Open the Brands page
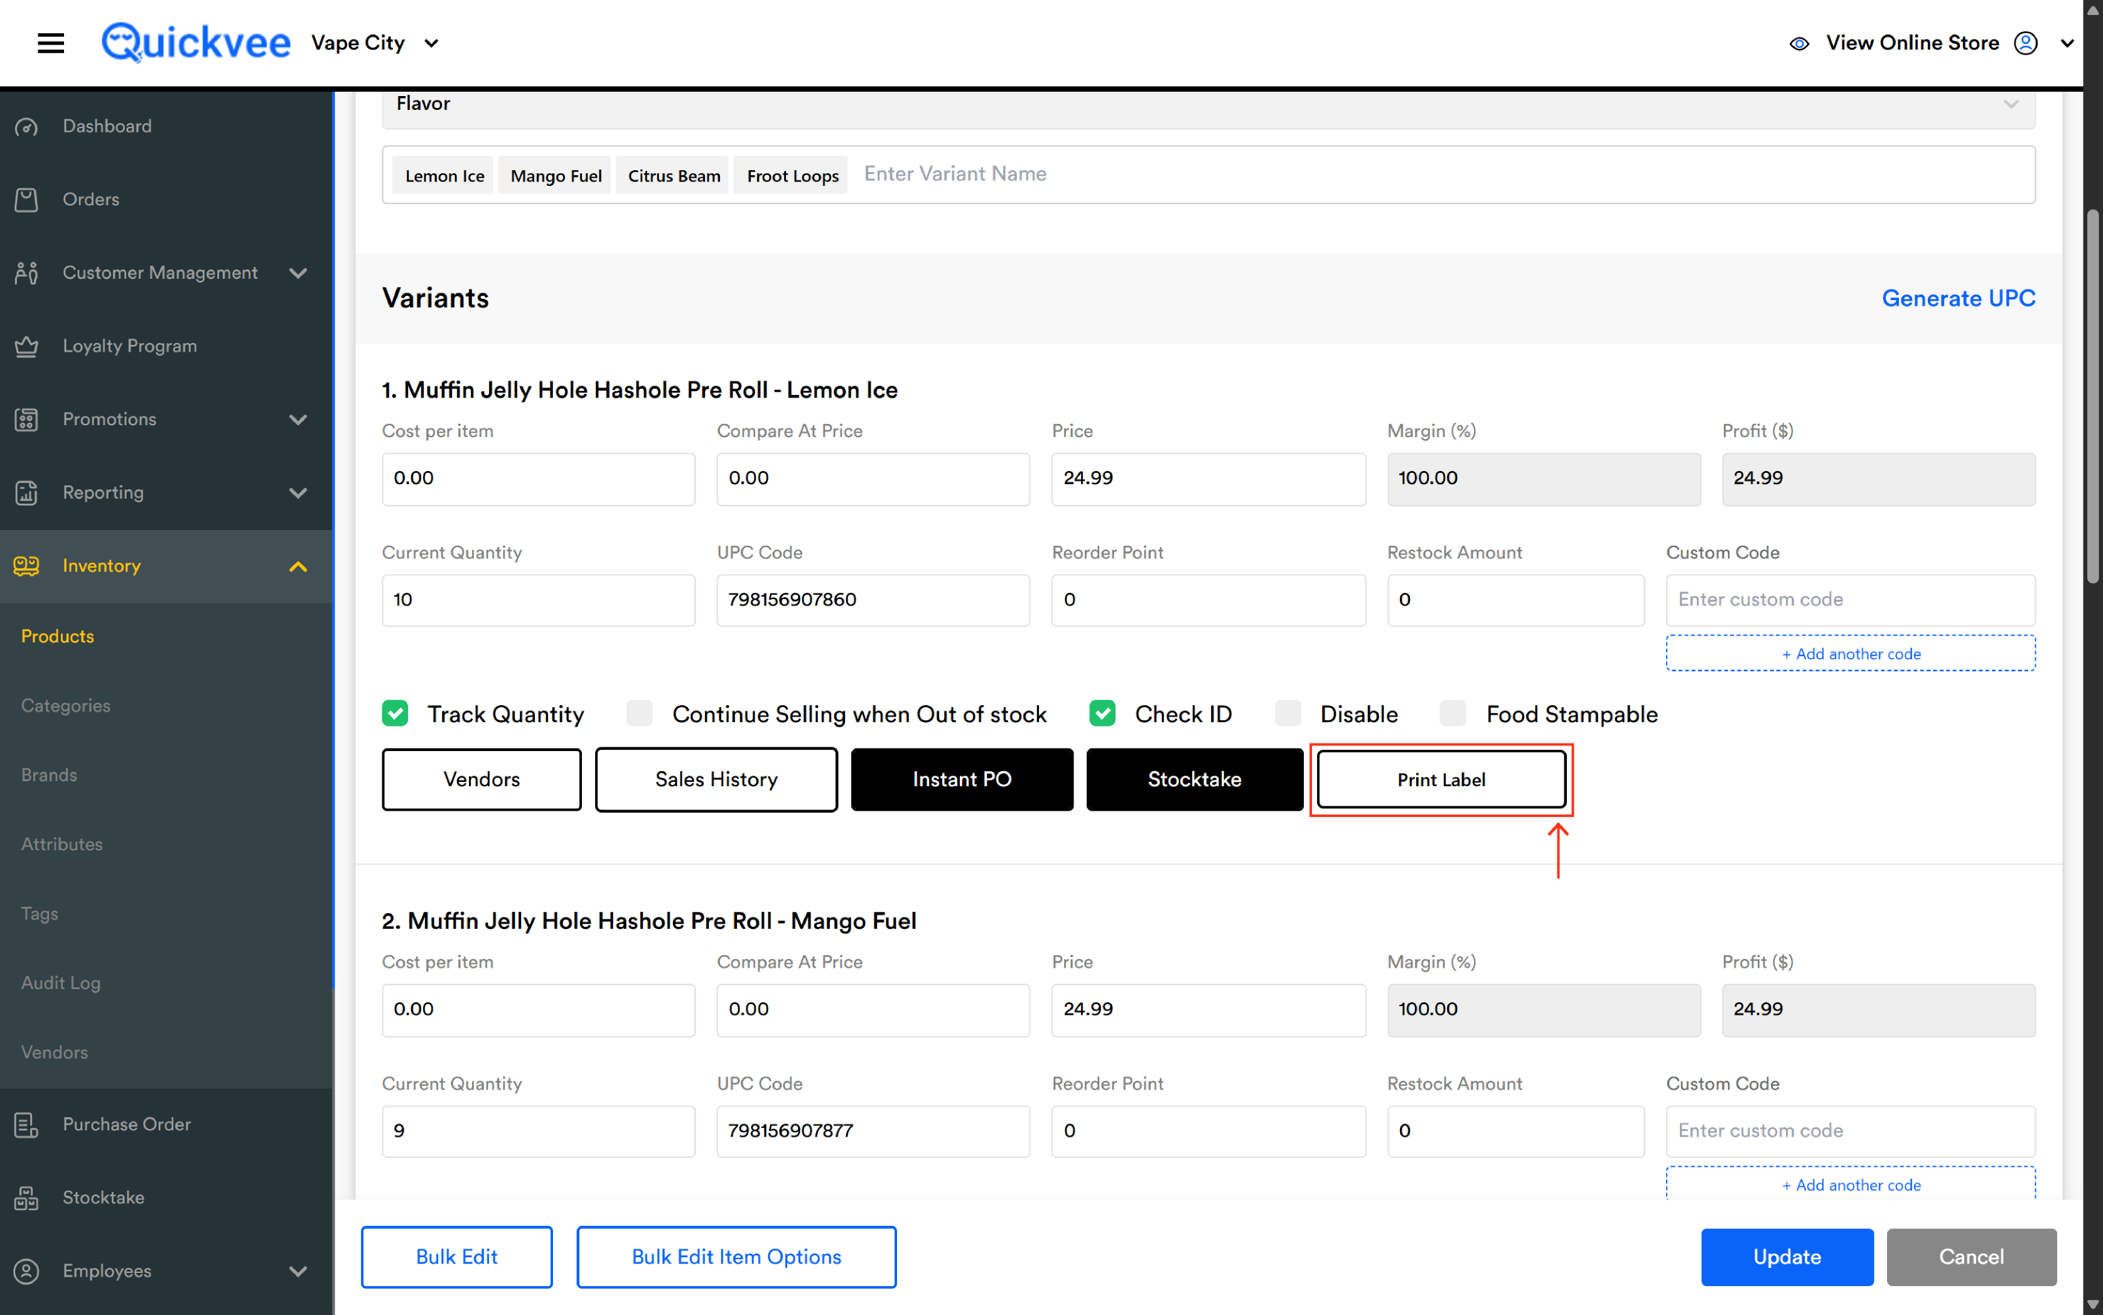2103x1315 pixels. click(49, 775)
